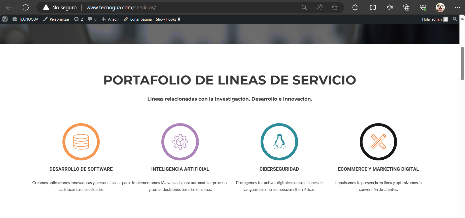Viewport: 465px width, 218px height.
Task: Click the Impulsamos tu presencia description
Action: coord(378,186)
